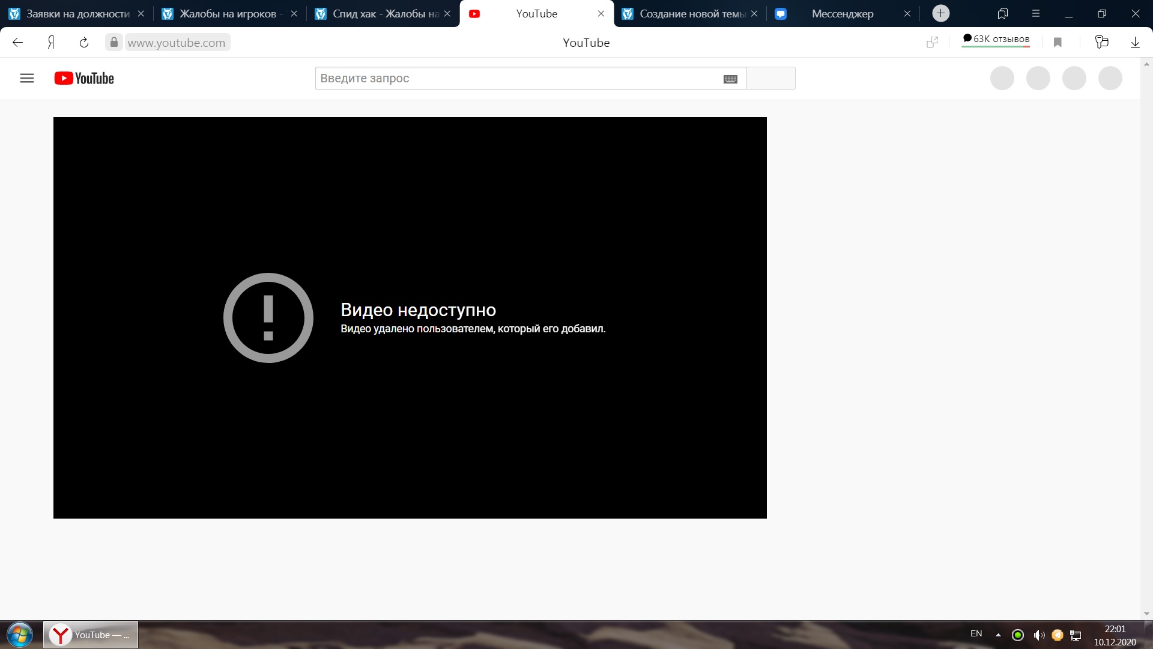Click the Мессенджер browser tab
This screenshot has height=649, width=1153.
pos(842,13)
